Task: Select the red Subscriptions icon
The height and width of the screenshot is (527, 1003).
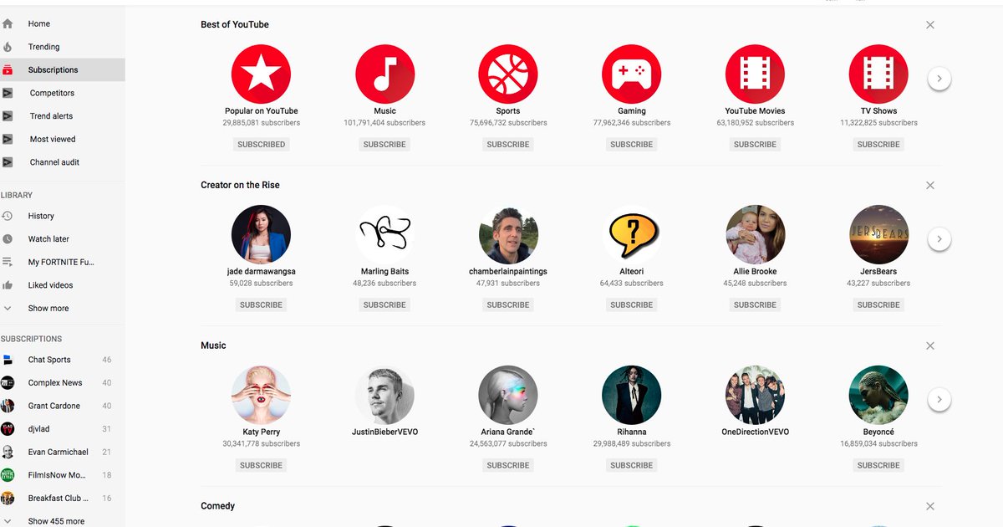Action: (x=8, y=70)
